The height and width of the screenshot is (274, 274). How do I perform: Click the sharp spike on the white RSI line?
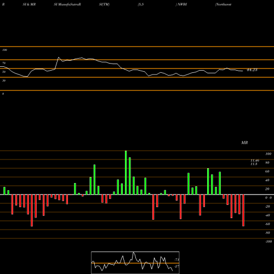(x=59, y=58)
